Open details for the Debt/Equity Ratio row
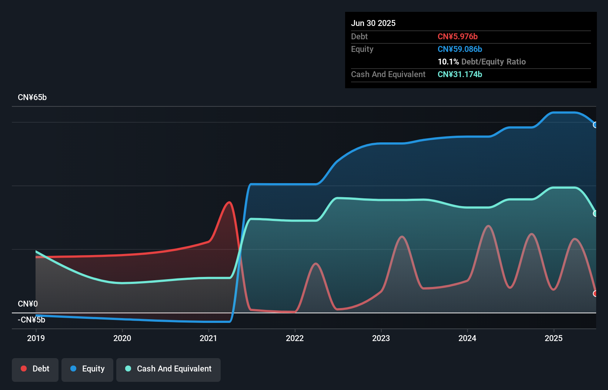The height and width of the screenshot is (390, 608). pyautogui.click(x=482, y=62)
